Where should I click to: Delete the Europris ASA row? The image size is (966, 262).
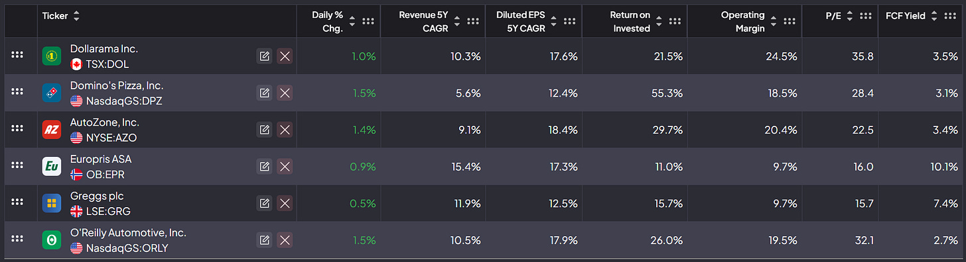click(x=285, y=167)
